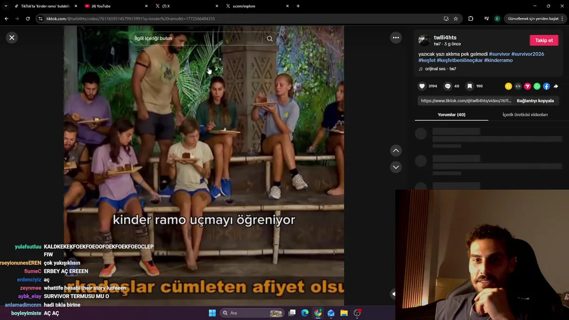Open the #kinderramo hashtag

pyautogui.click(x=498, y=60)
